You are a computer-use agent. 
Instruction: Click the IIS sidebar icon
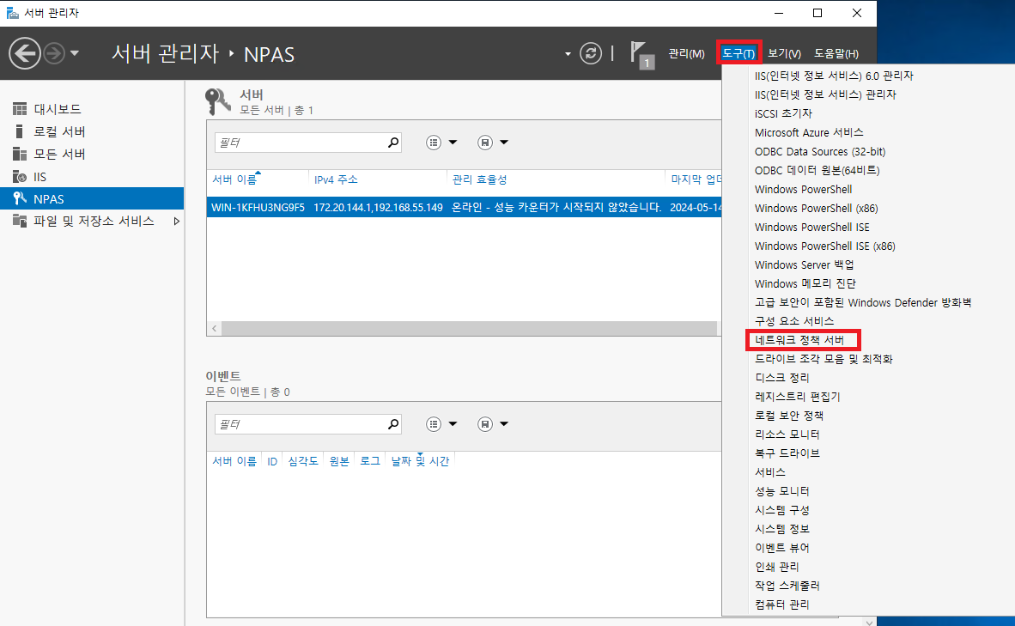(20, 177)
